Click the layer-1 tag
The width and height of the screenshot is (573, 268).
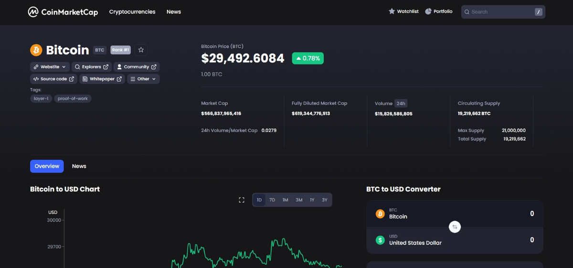coord(41,98)
